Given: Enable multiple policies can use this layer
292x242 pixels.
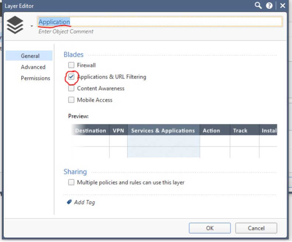Looking at the screenshot, I should tap(71, 182).
